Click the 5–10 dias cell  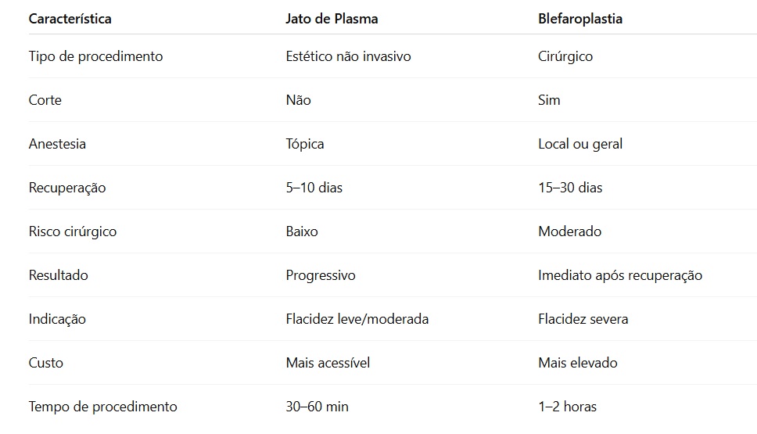(x=314, y=188)
